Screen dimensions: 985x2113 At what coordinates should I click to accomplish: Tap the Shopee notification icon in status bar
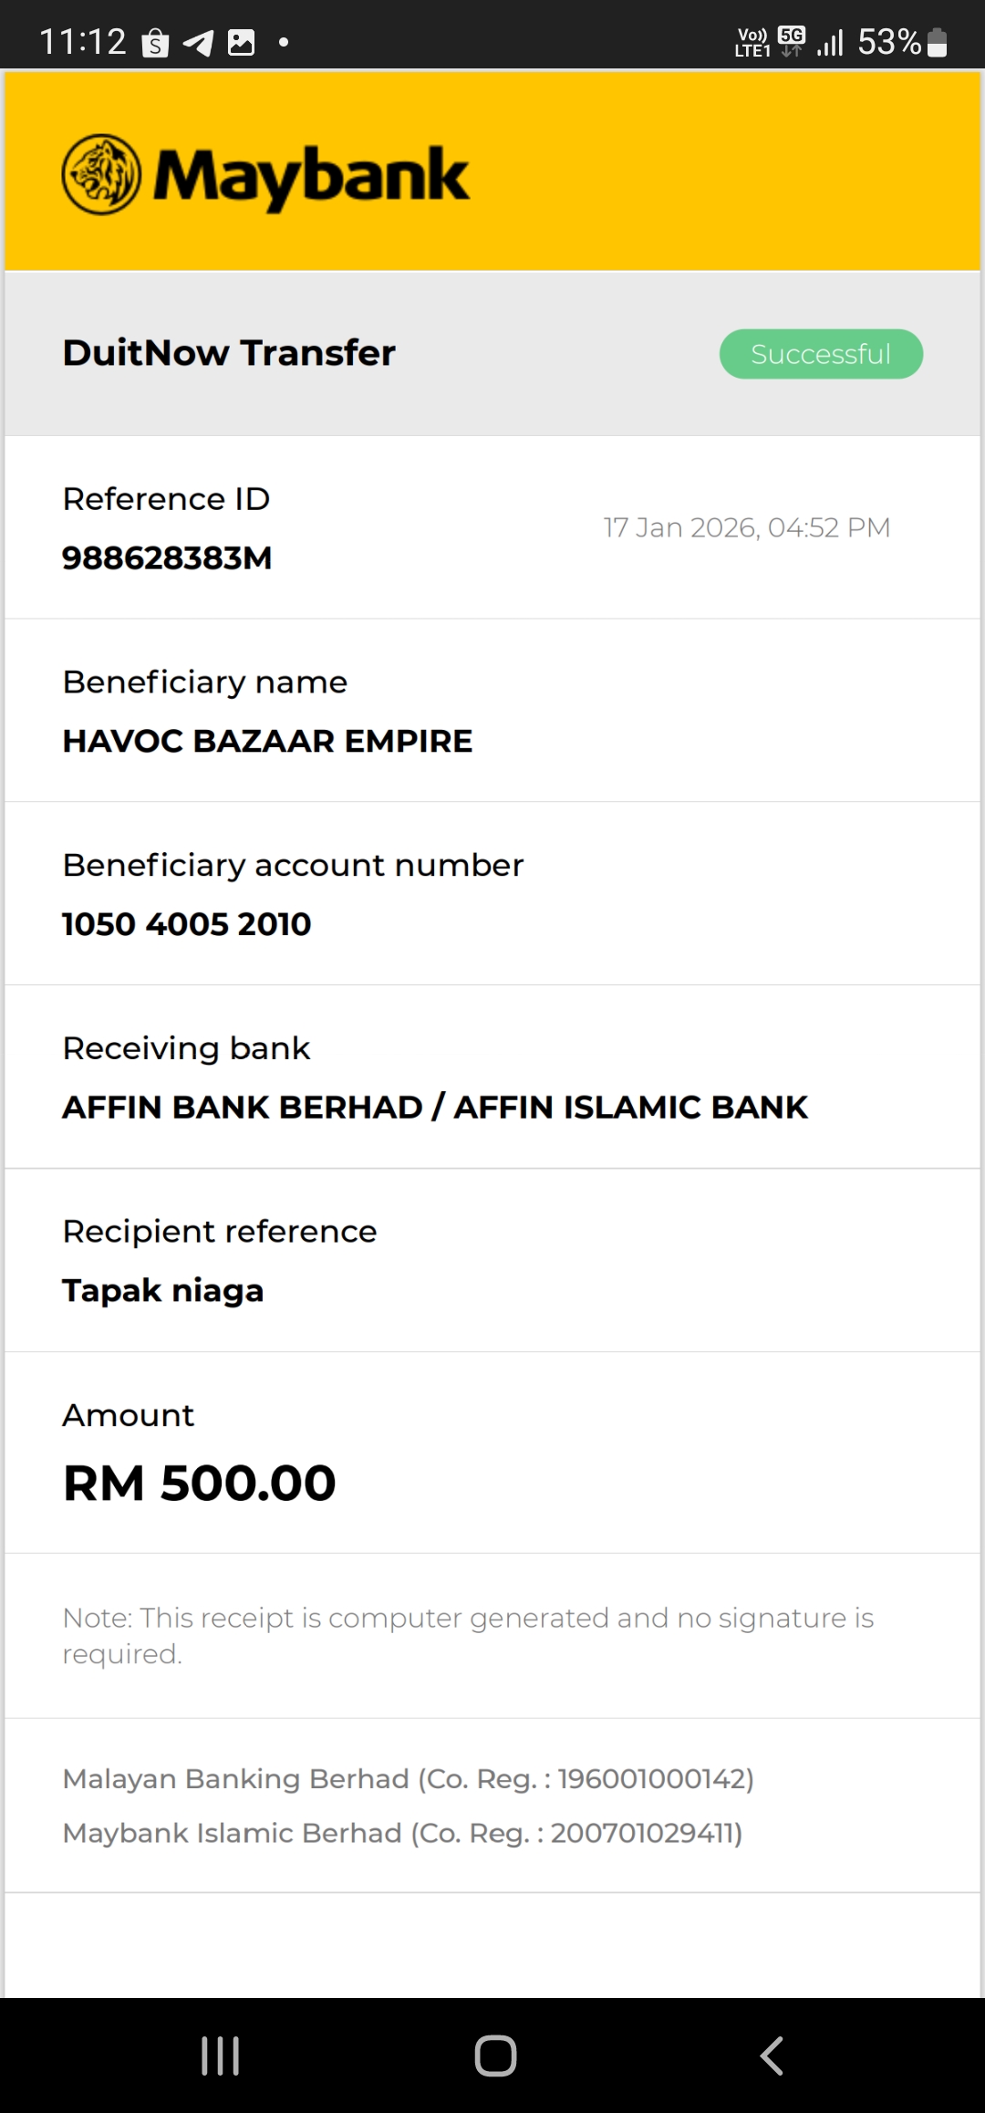click(x=156, y=43)
